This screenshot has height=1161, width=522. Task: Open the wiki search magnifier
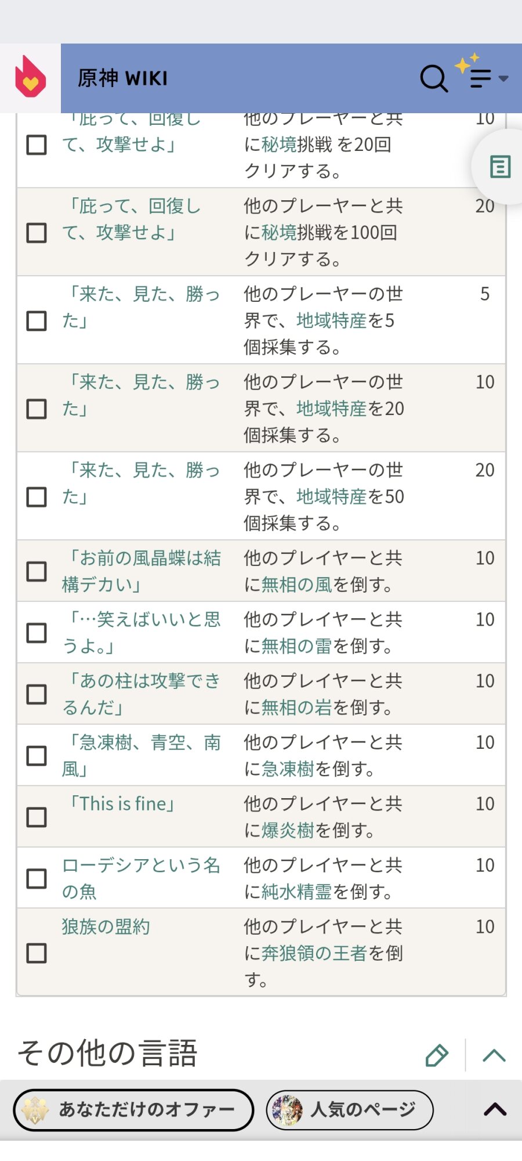[x=433, y=78]
